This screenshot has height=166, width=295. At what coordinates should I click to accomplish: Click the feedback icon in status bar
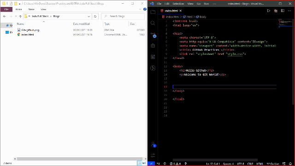(x=284, y=164)
